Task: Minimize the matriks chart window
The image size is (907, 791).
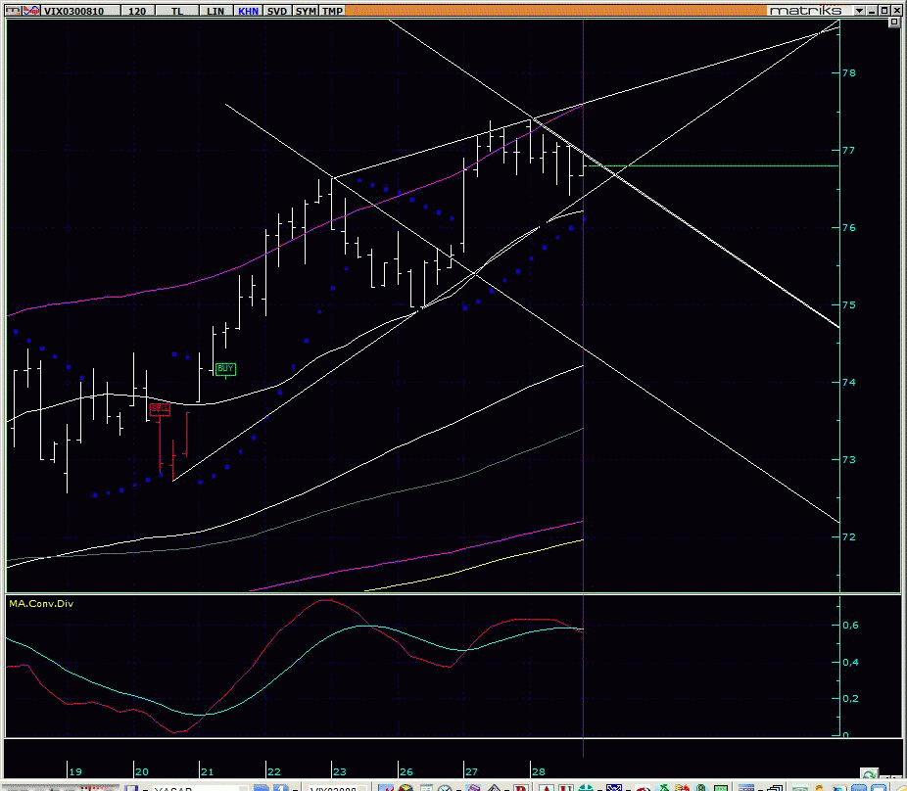Action: tap(873, 11)
